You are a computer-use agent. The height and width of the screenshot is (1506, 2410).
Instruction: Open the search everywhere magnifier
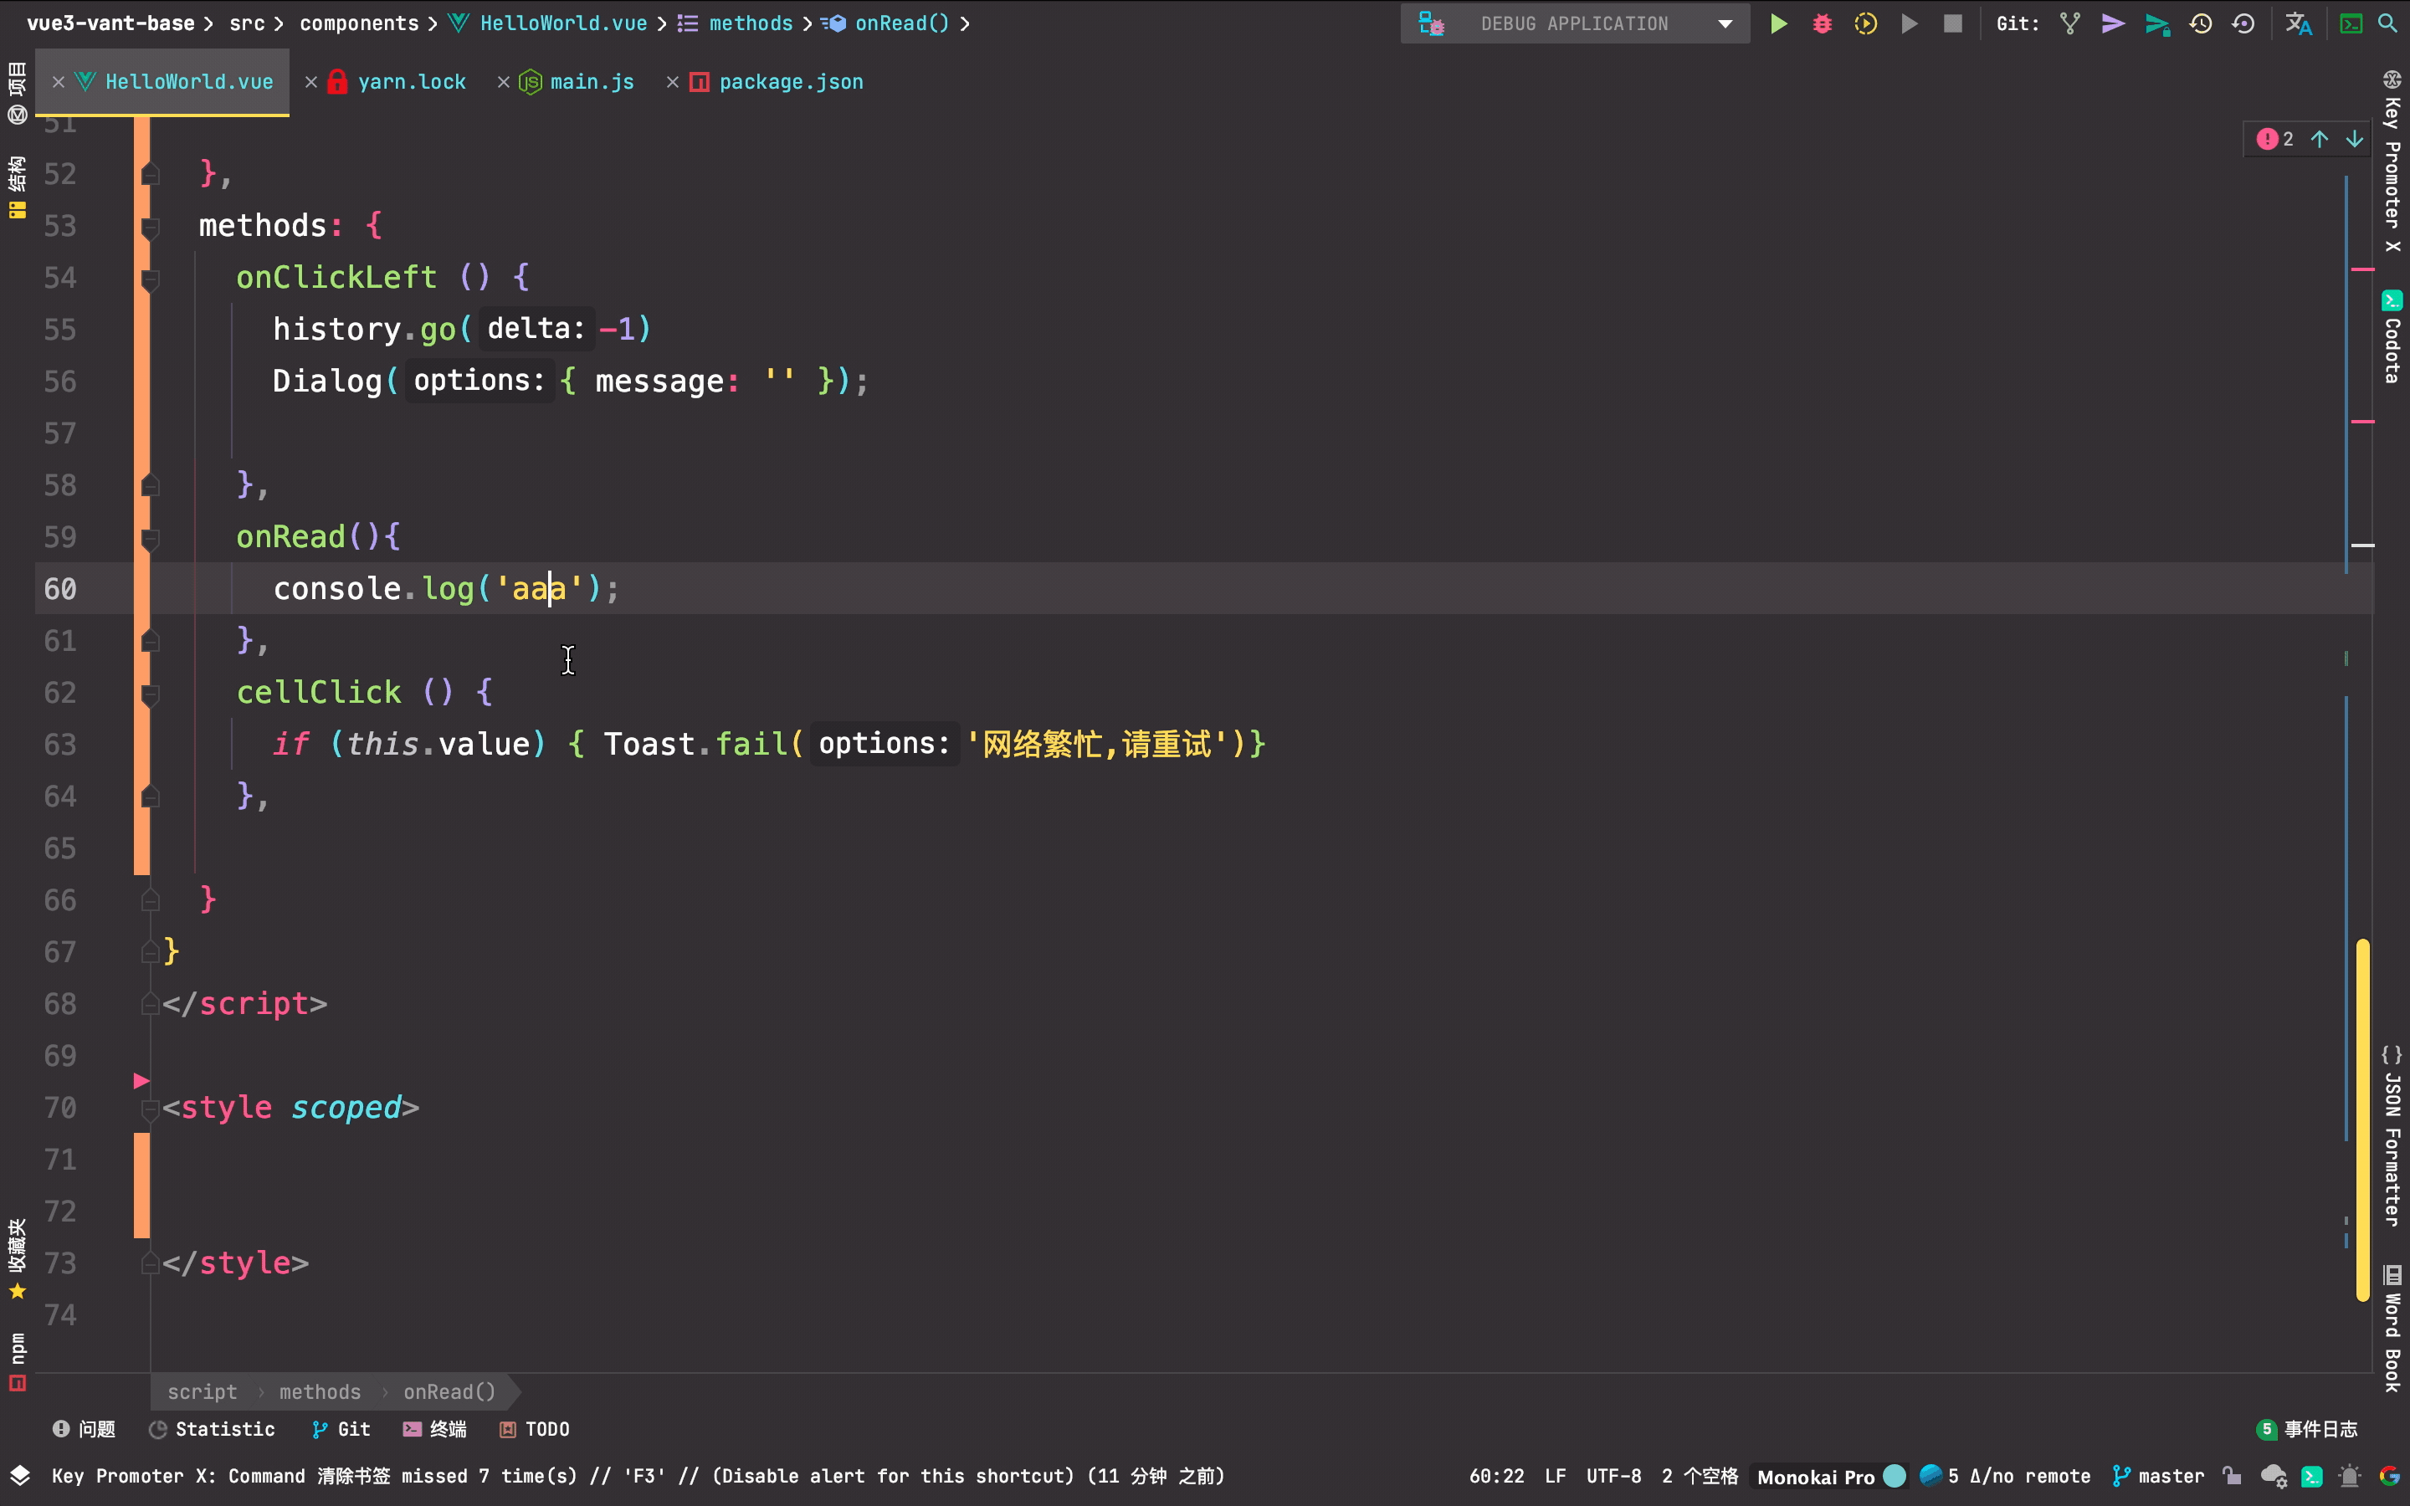pos(2387,24)
